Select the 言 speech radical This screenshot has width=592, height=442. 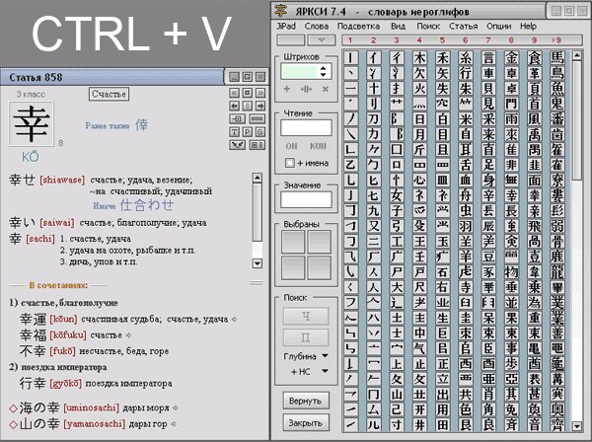pyautogui.click(x=488, y=58)
